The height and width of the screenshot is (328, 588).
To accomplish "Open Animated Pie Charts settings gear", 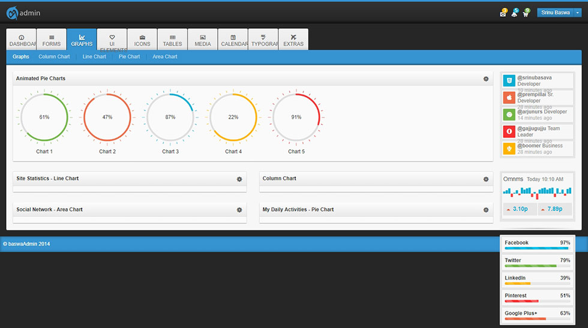I will click(x=485, y=79).
